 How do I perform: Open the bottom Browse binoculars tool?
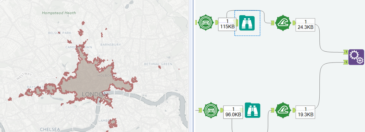coord(252,111)
